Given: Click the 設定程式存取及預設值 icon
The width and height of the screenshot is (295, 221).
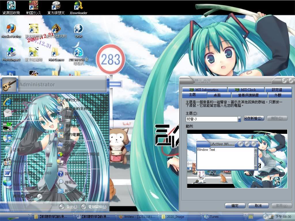Looking at the screenshot, I should pos(60,154).
